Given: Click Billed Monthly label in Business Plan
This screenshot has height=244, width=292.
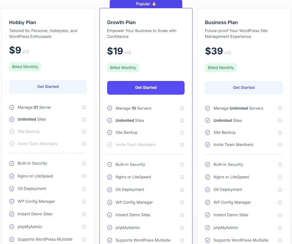Looking at the screenshot, I should tap(221, 68).
